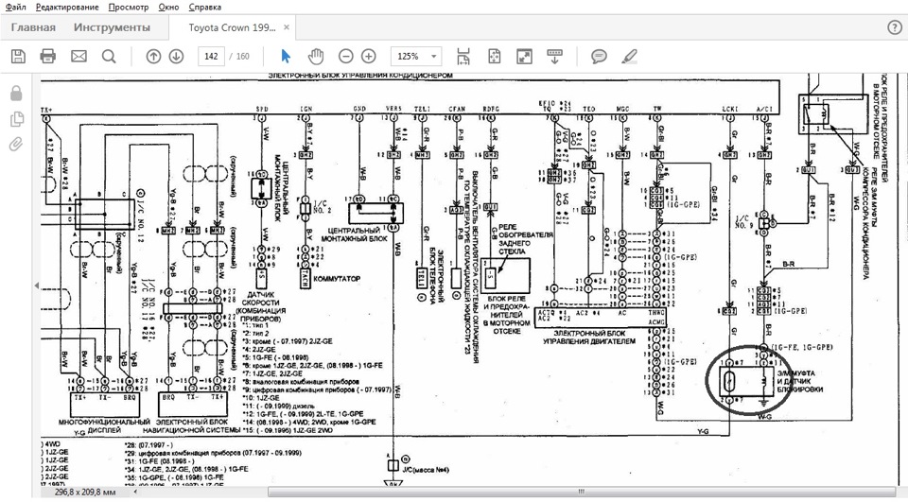
Task: Click Э/М МУФТА И ДАТЧИК БЛОКИРОВКИ label
Action: click(799, 381)
